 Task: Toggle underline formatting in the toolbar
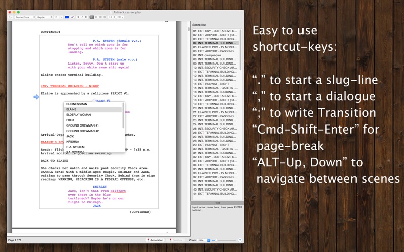tap(86, 17)
